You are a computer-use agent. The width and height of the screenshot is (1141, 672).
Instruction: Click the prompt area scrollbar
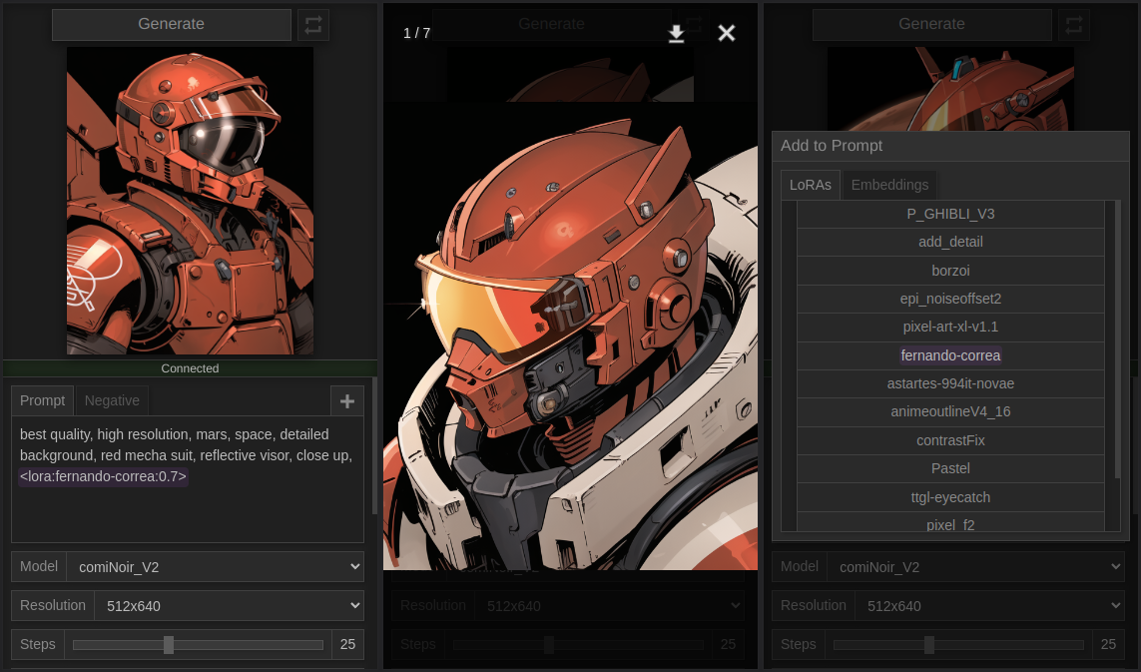(374, 445)
